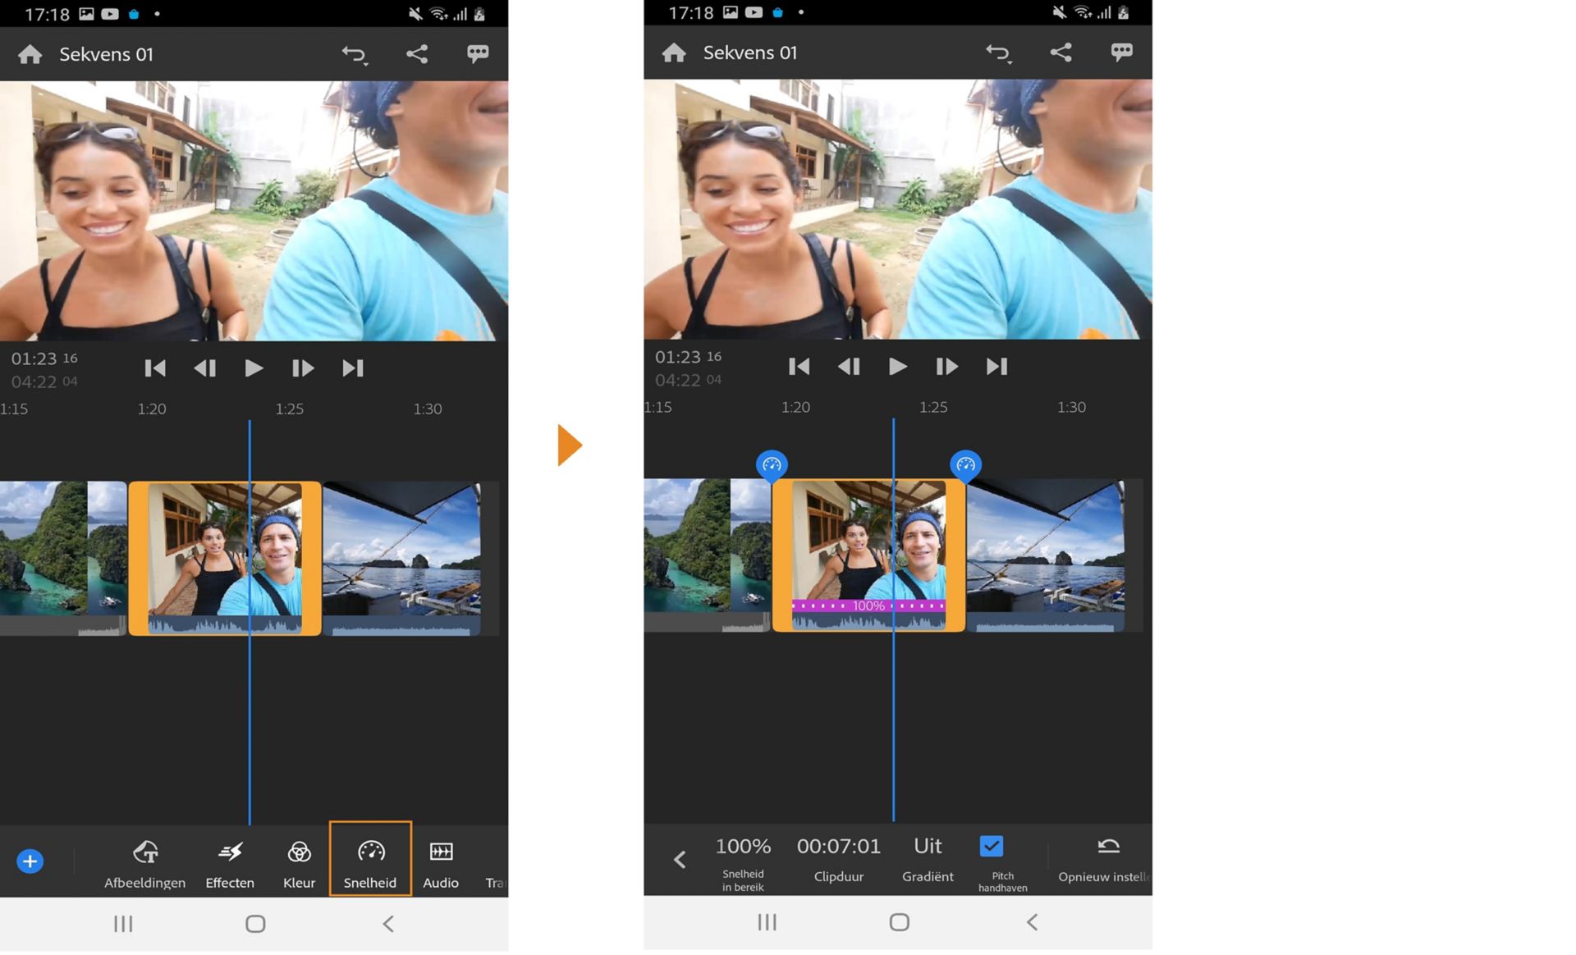Share project from left screen header
1576x955 pixels.
click(x=417, y=54)
